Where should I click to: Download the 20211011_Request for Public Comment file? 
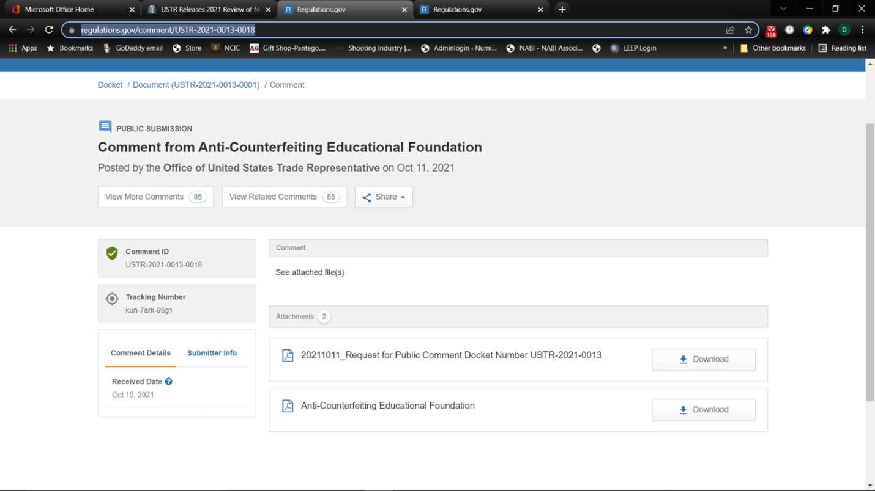pyautogui.click(x=703, y=359)
